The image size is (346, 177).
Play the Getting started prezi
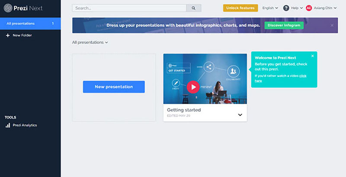tap(193, 87)
